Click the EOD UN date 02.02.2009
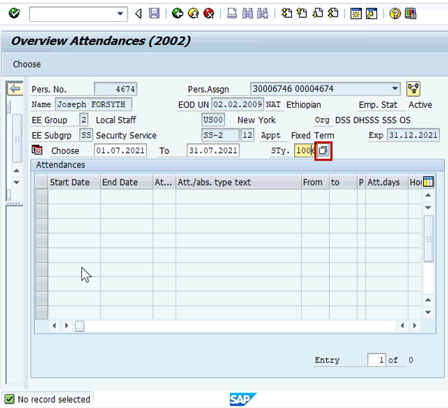The image size is (448, 408). (x=237, y=104)
